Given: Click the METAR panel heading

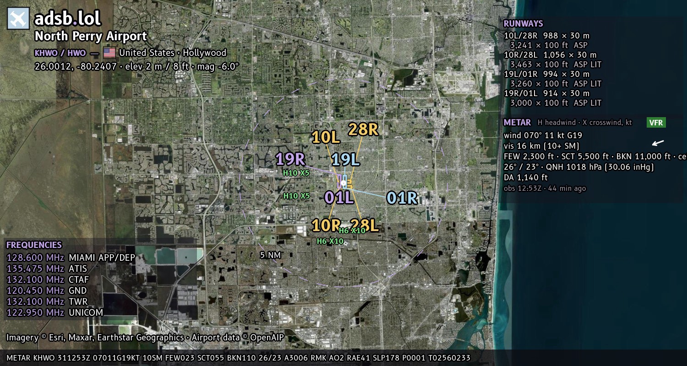Looking at the screenshot, I should [x=517, y=123].
